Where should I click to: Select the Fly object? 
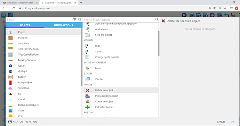(43, 94)
